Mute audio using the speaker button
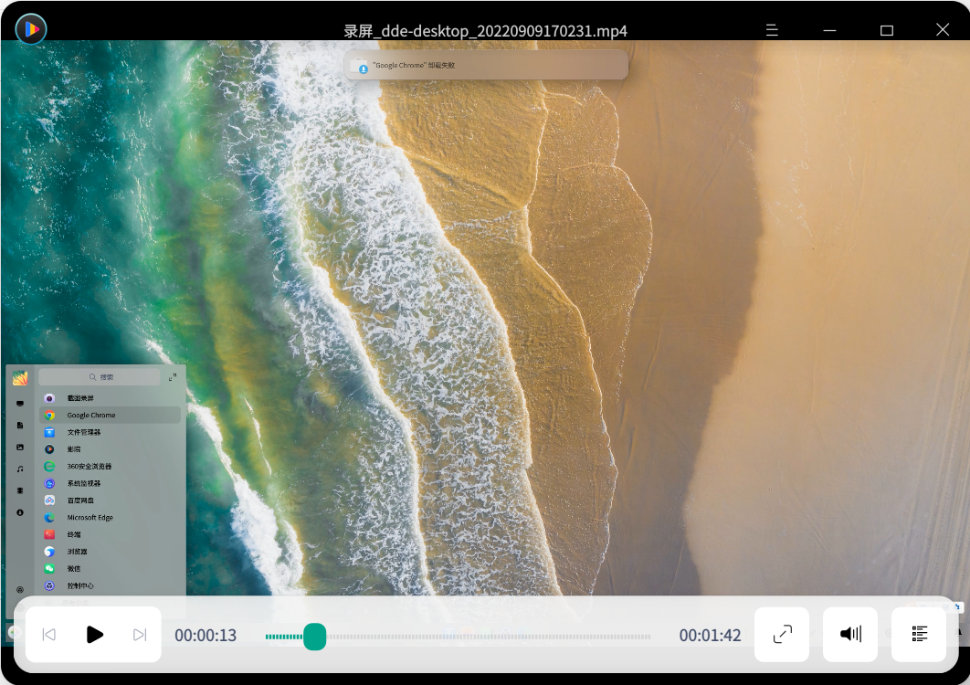 tap(850, 634)
